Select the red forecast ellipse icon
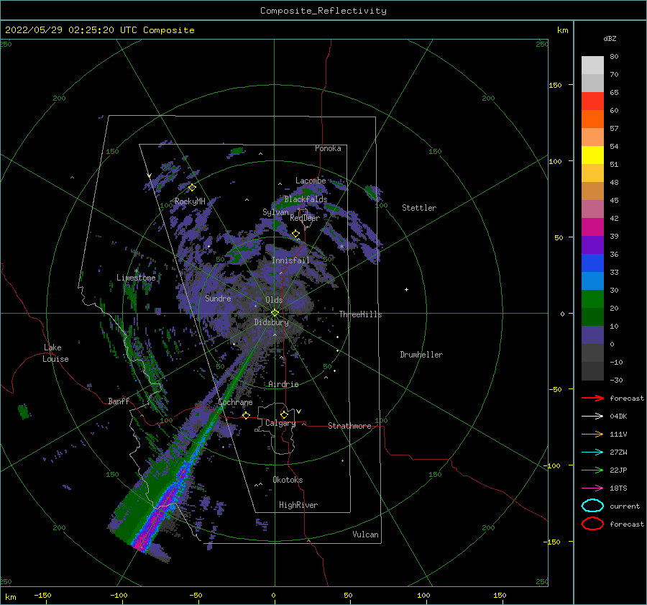Viewport: 647px width, 605px height. [x=592, y=524]
